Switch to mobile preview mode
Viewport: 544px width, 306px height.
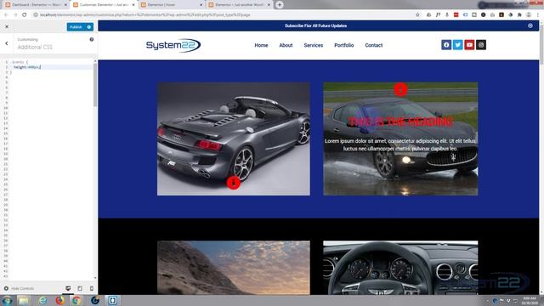(x=92, y=288)
